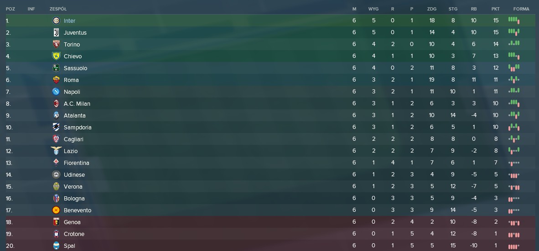Sort standings by FORMA column header
The height and width of the screenshot is (251, 539).
(x=521, y=9)
